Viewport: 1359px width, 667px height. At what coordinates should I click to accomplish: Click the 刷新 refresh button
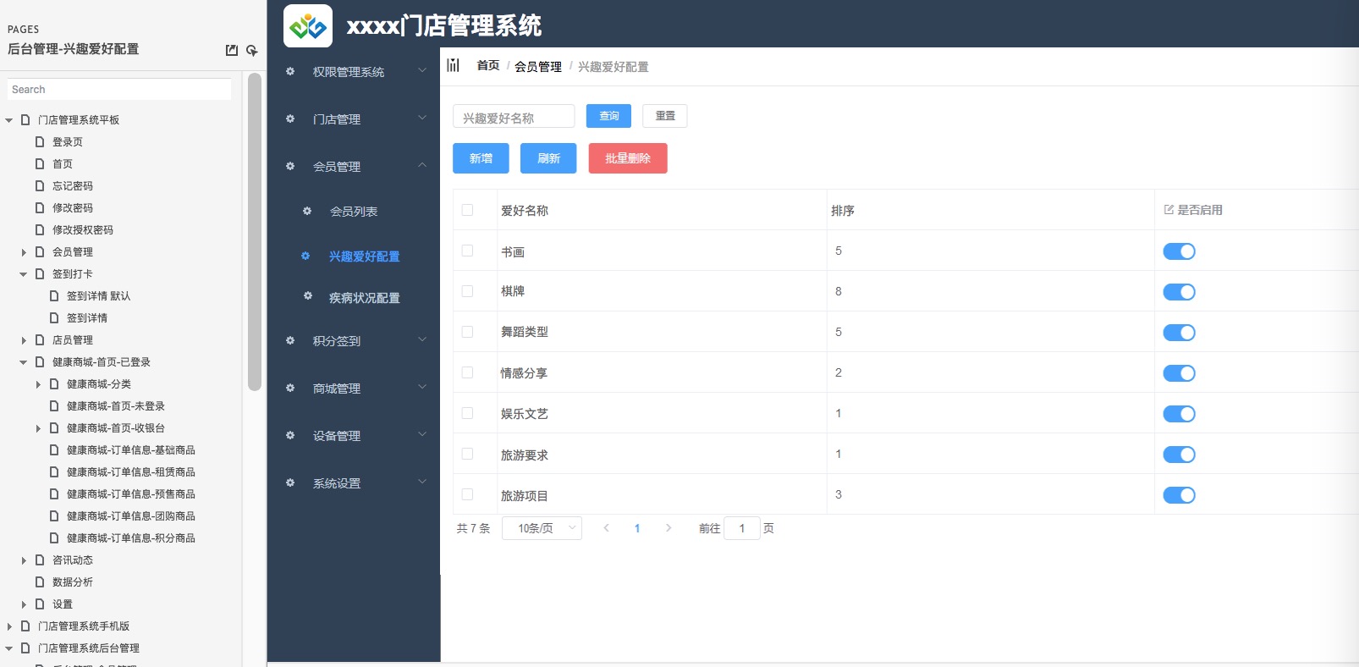point(548,158)
